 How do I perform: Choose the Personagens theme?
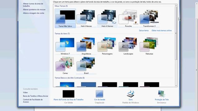click(107, 46)
